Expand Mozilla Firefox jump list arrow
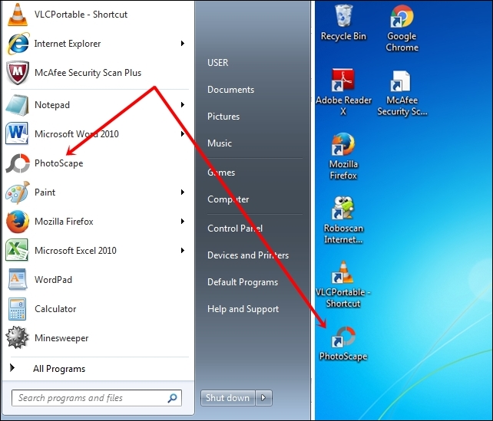 click(182, 222)
